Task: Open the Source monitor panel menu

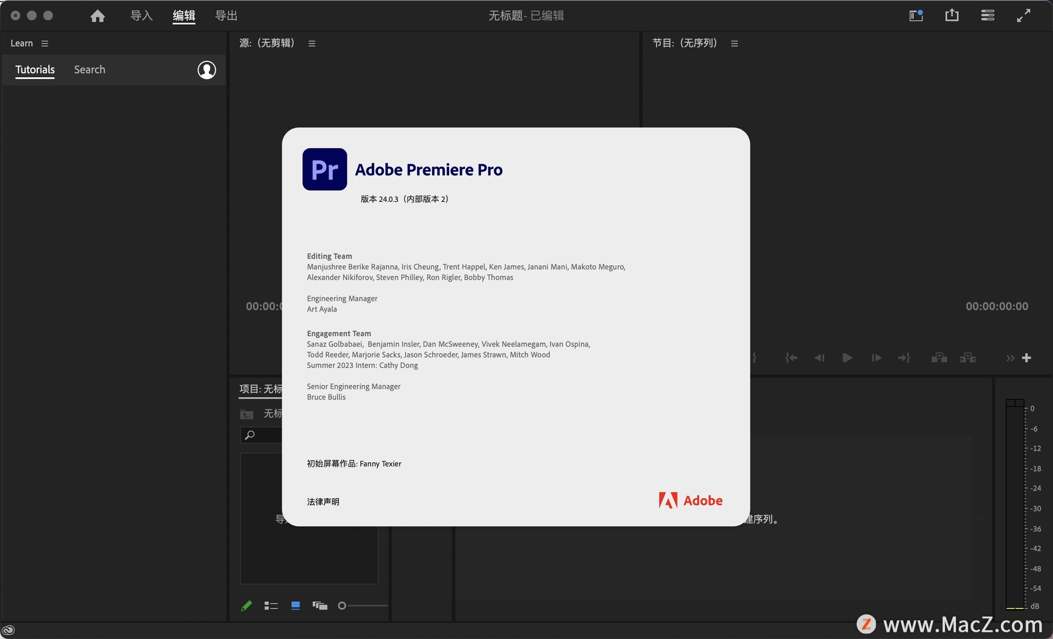Action: tap(312, 43)
